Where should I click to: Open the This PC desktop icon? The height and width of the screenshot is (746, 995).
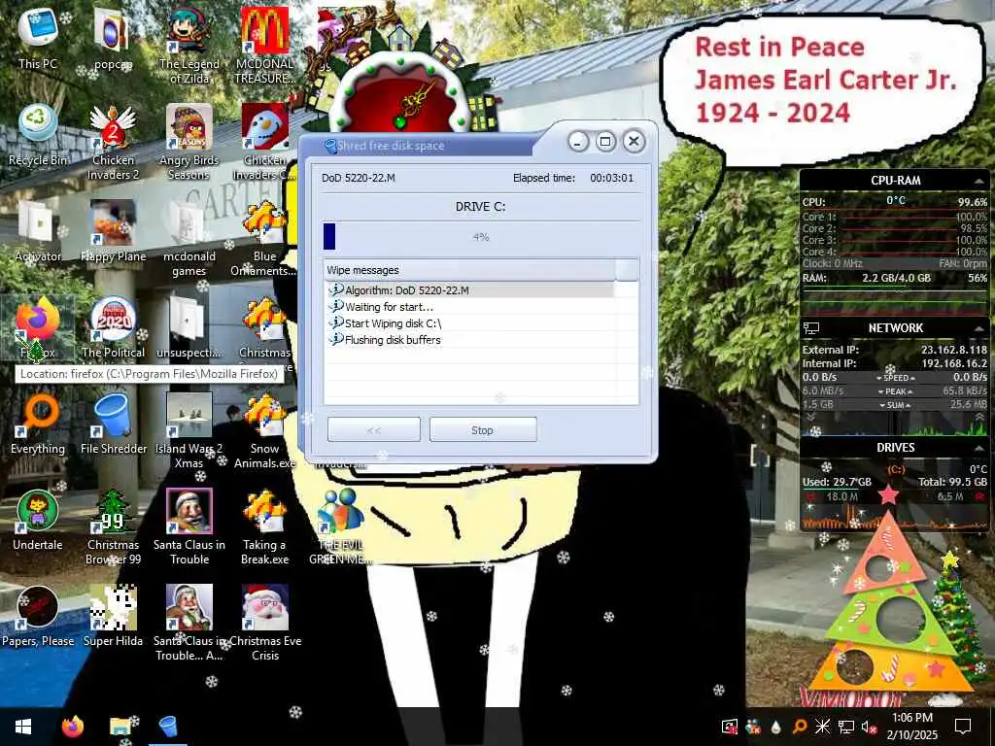[38, 39]
